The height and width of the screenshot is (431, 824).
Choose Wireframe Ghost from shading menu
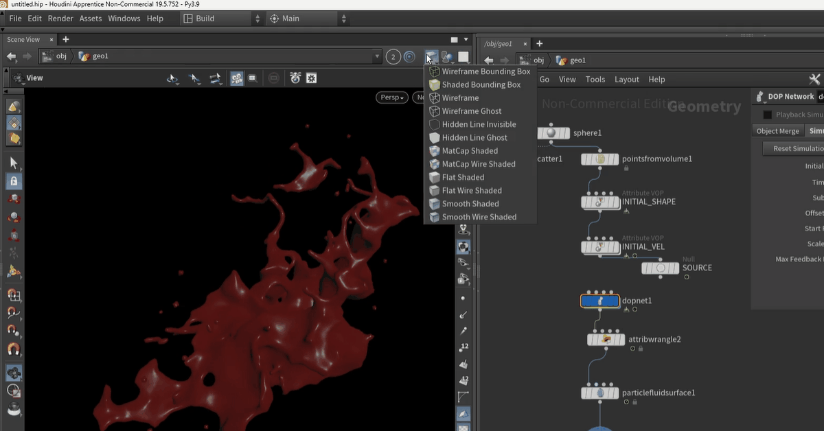point(471,111)
